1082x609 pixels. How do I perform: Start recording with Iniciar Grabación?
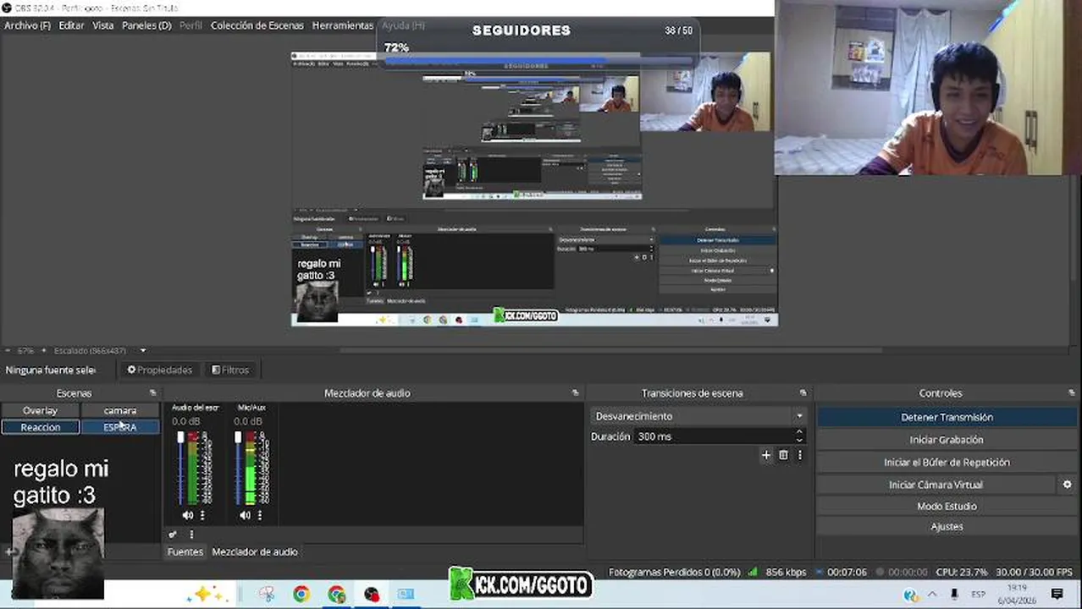(947, 440)
